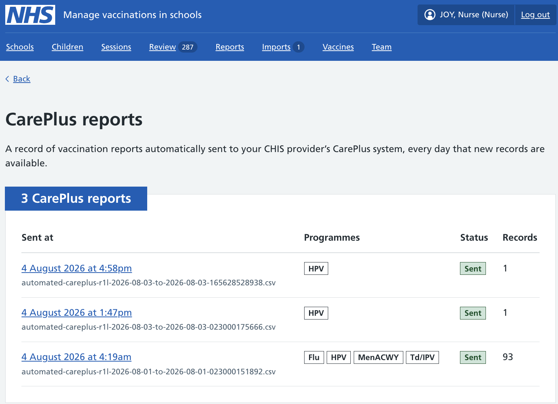Click the Records column header

point(520,238)
